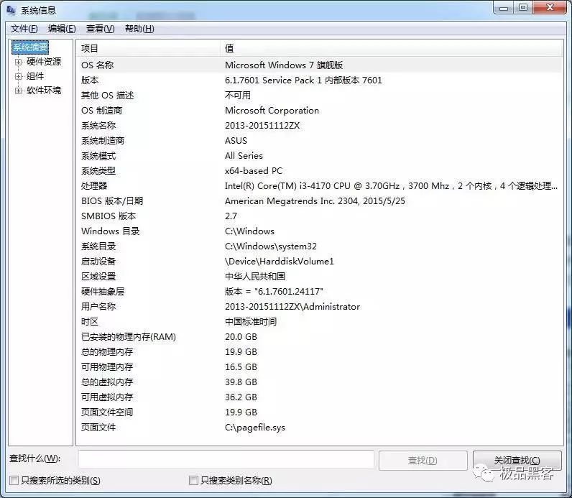Select the 系统名称 row label
The image size is (572, 498).
98,126
